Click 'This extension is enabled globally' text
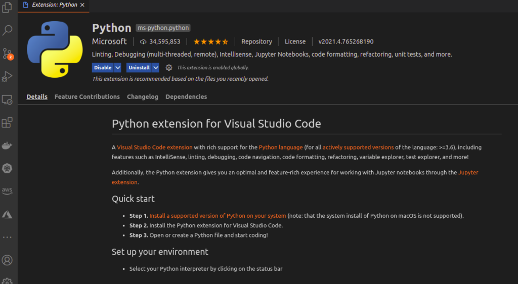 [x=213, y=68]
